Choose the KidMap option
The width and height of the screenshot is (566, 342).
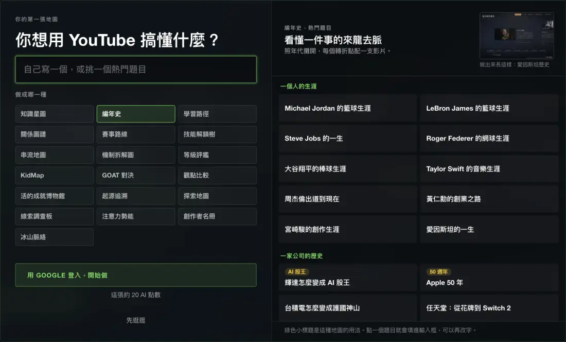(x=55, y=176)
